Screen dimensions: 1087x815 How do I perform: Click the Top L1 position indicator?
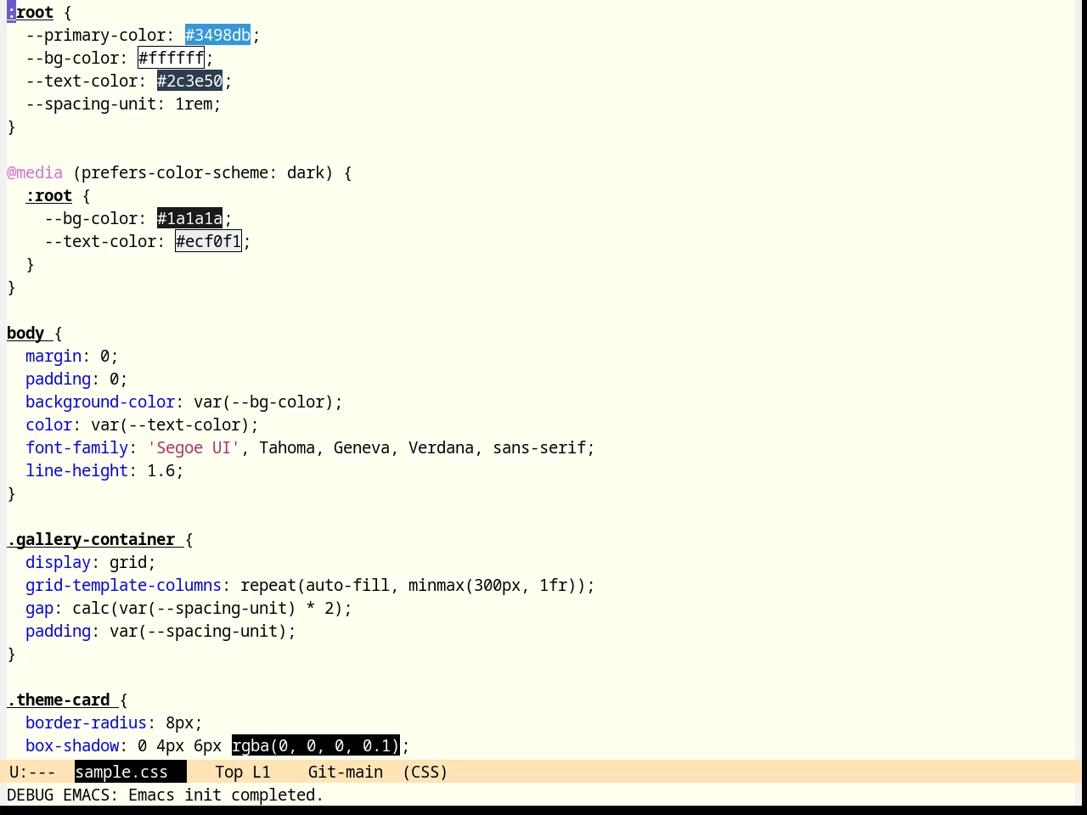(242, 772)
